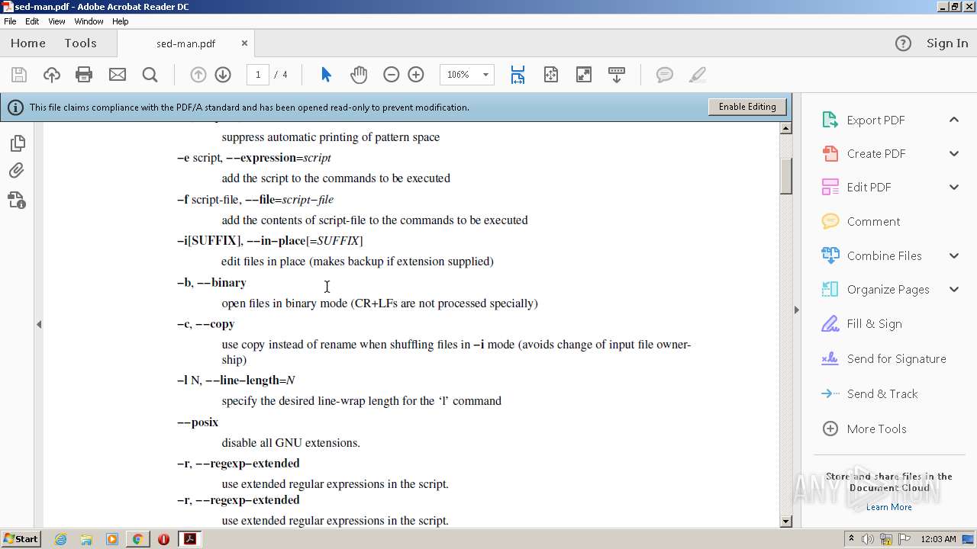Image resolution: width=977 pixels, height=549 pixels.
Task: Open Comment tool in right pane
Action: tap(873, 221)
